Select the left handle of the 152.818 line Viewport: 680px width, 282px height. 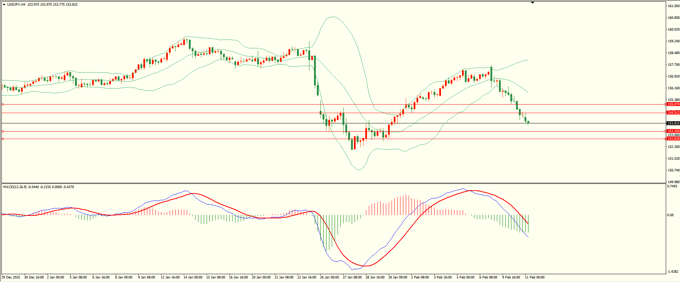tap(2, 139)
